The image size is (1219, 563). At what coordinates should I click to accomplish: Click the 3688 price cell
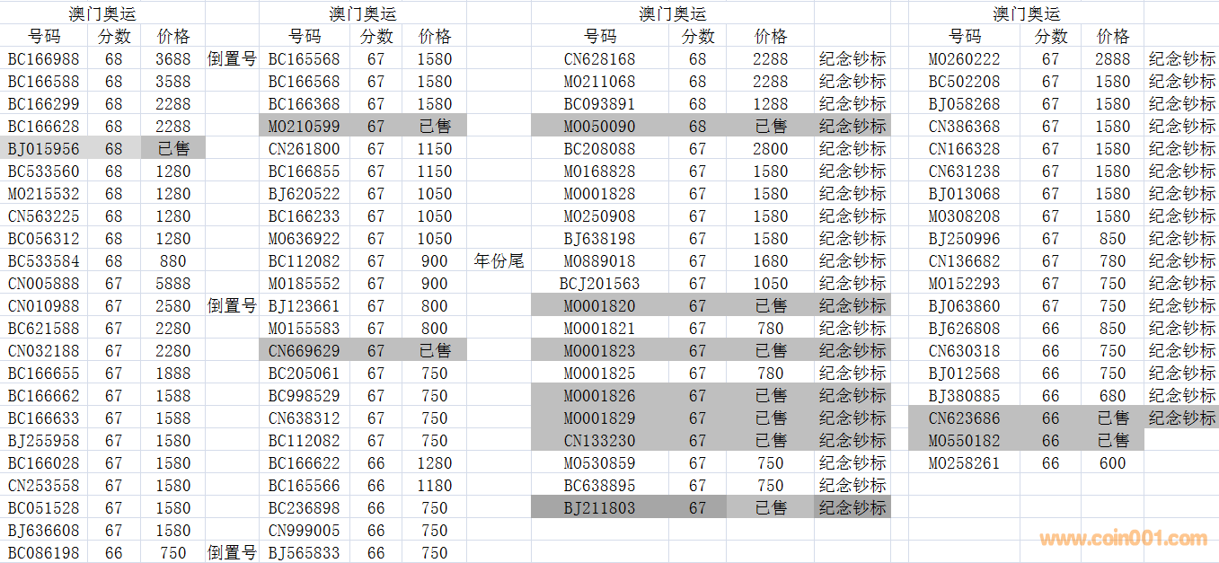(x=172, y=59)
